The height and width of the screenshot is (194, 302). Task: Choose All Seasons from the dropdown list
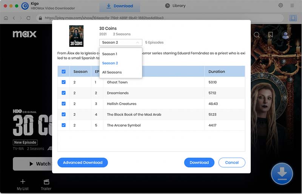click(x=120, y=72)
